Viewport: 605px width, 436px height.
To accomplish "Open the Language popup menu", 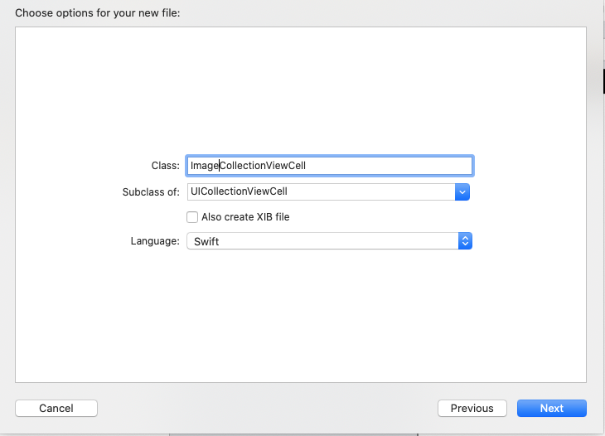I will [329, 241].
